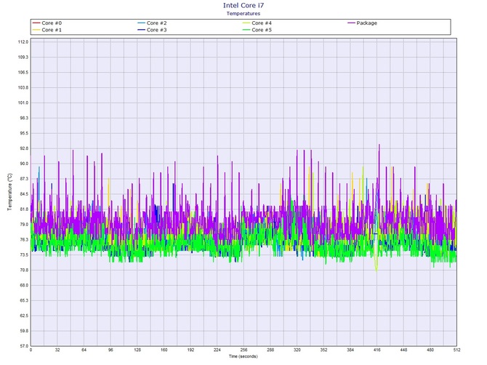
Task: Click the Time (seconds) axis label
Action: tap(243, 356)
